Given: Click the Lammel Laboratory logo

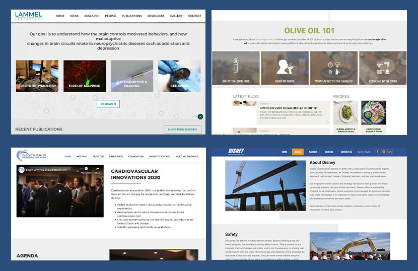Looking at the screenshot, I should click(29, 16).
